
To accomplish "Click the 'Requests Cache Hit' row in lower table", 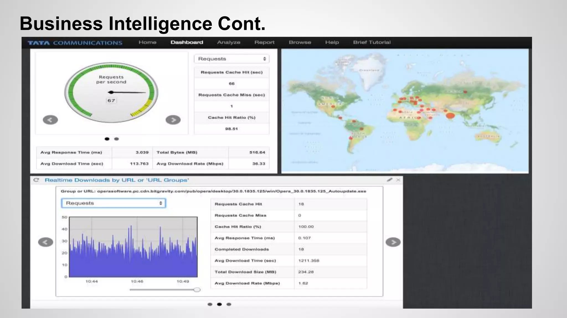I will (x=289, y=204).
